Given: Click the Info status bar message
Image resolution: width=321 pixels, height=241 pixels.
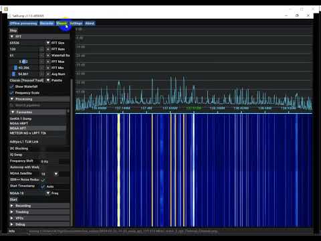Looking at the screenshot, I should point(123,232).
